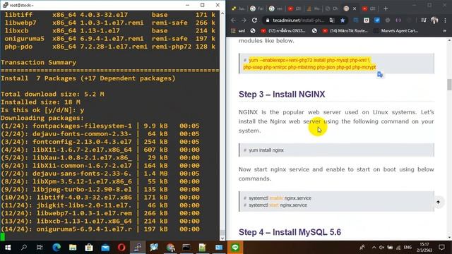
Task: Click the PuTTY icon in terminal title bar
Action: tap(5, 5)
